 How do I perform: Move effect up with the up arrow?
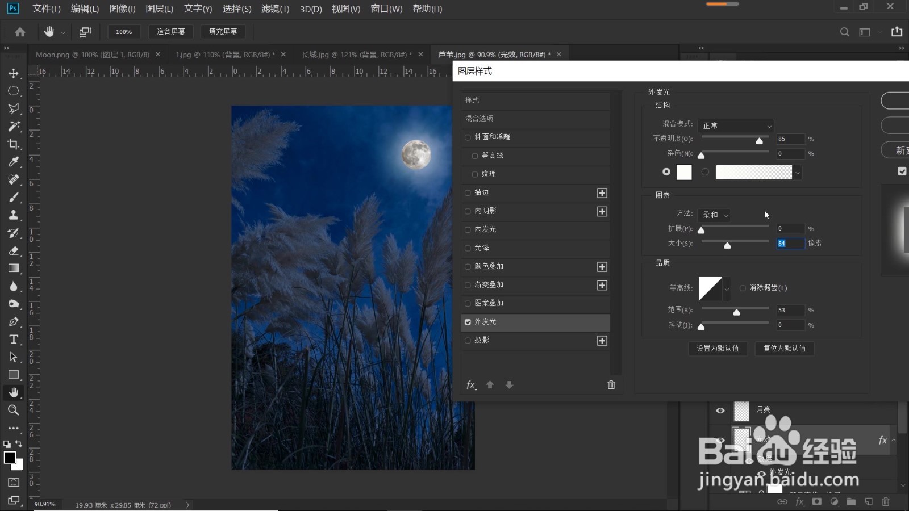[490, 385]
